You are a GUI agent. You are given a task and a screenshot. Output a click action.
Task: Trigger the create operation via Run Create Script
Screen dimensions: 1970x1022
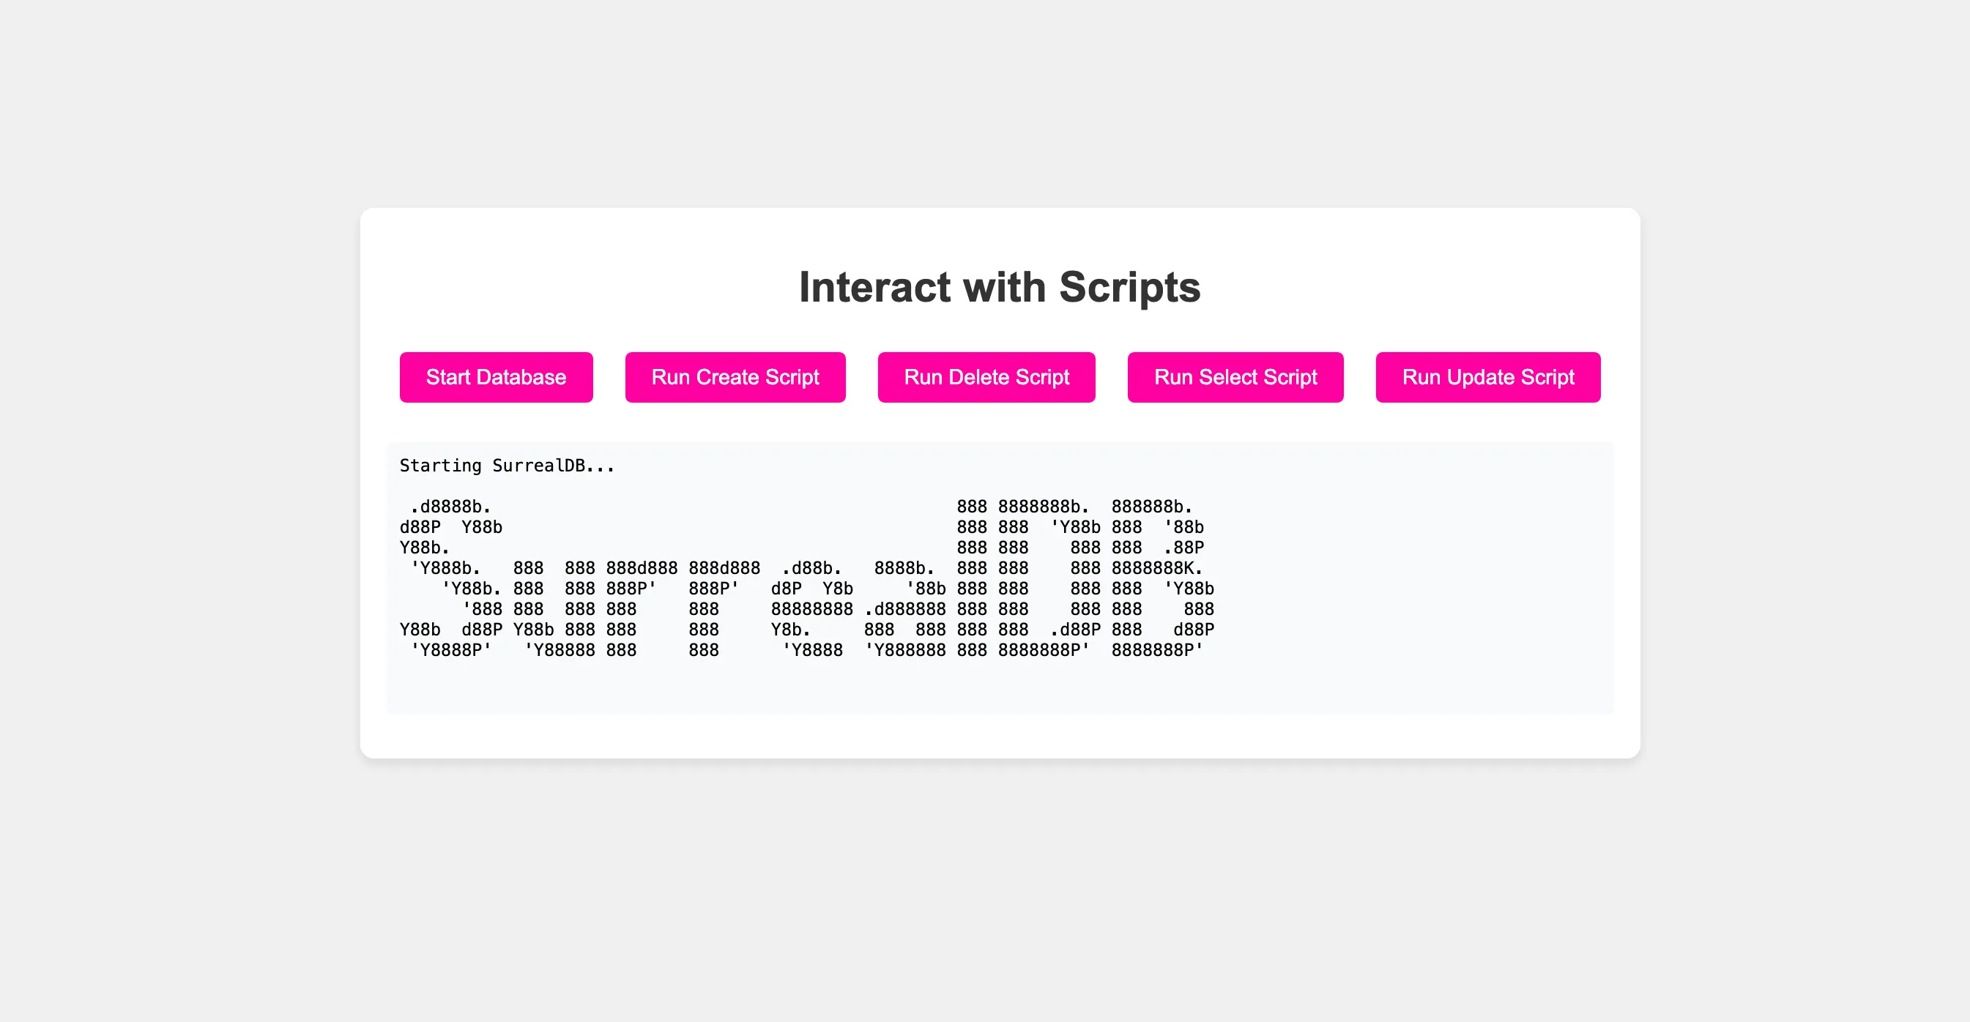point(735,377)
